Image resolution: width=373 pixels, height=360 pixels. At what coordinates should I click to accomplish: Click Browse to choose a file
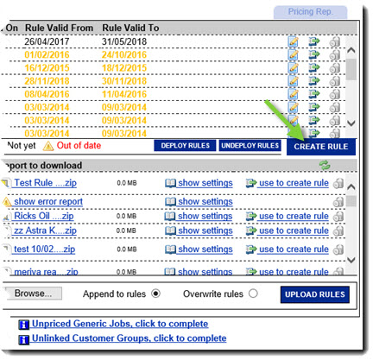(x=33, y=294)
